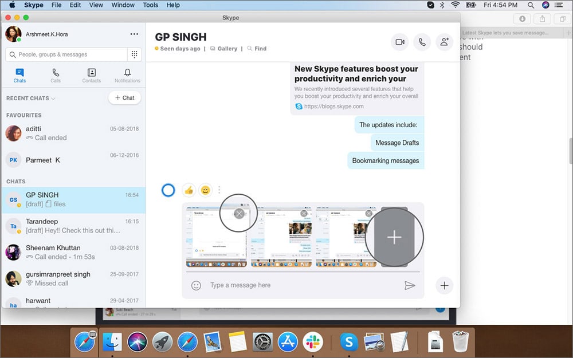Start a video call with GP SINGH
The width and height of the screenshot is (573, 358).
point(399,42)
